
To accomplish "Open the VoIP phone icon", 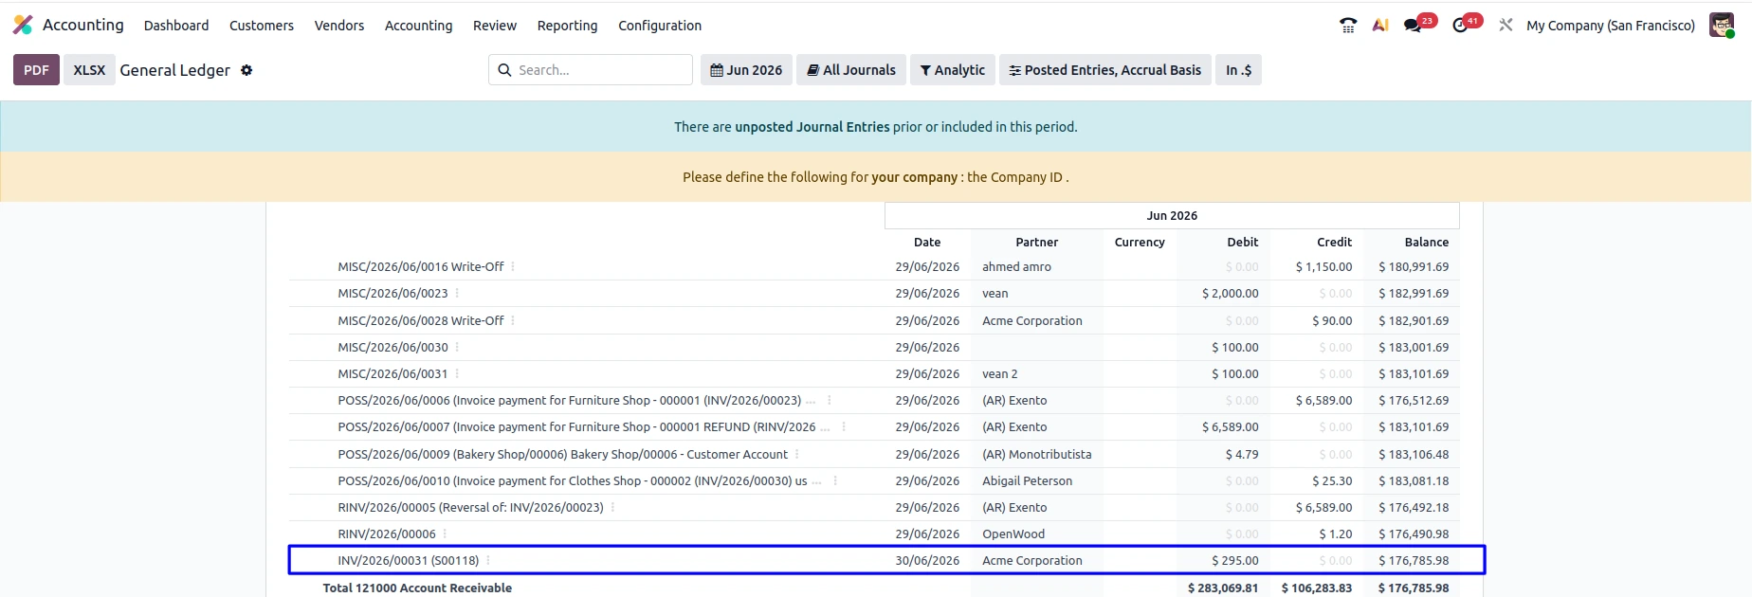I will click(1348, 26).
